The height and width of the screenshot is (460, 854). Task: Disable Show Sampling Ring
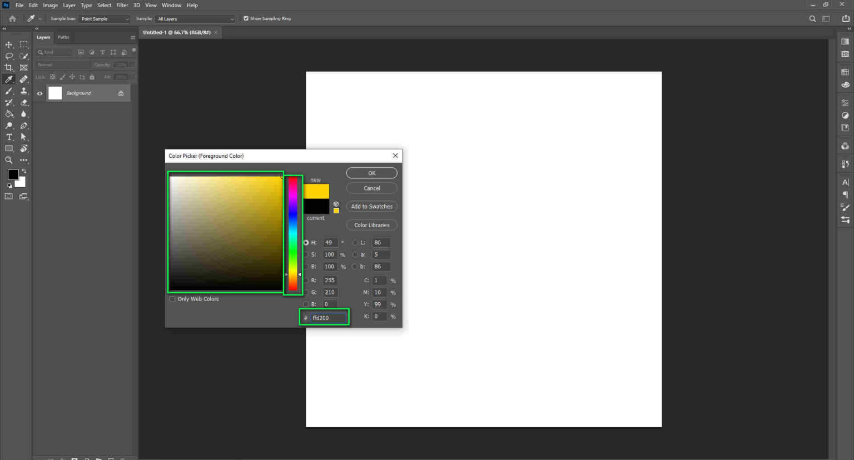246,18
